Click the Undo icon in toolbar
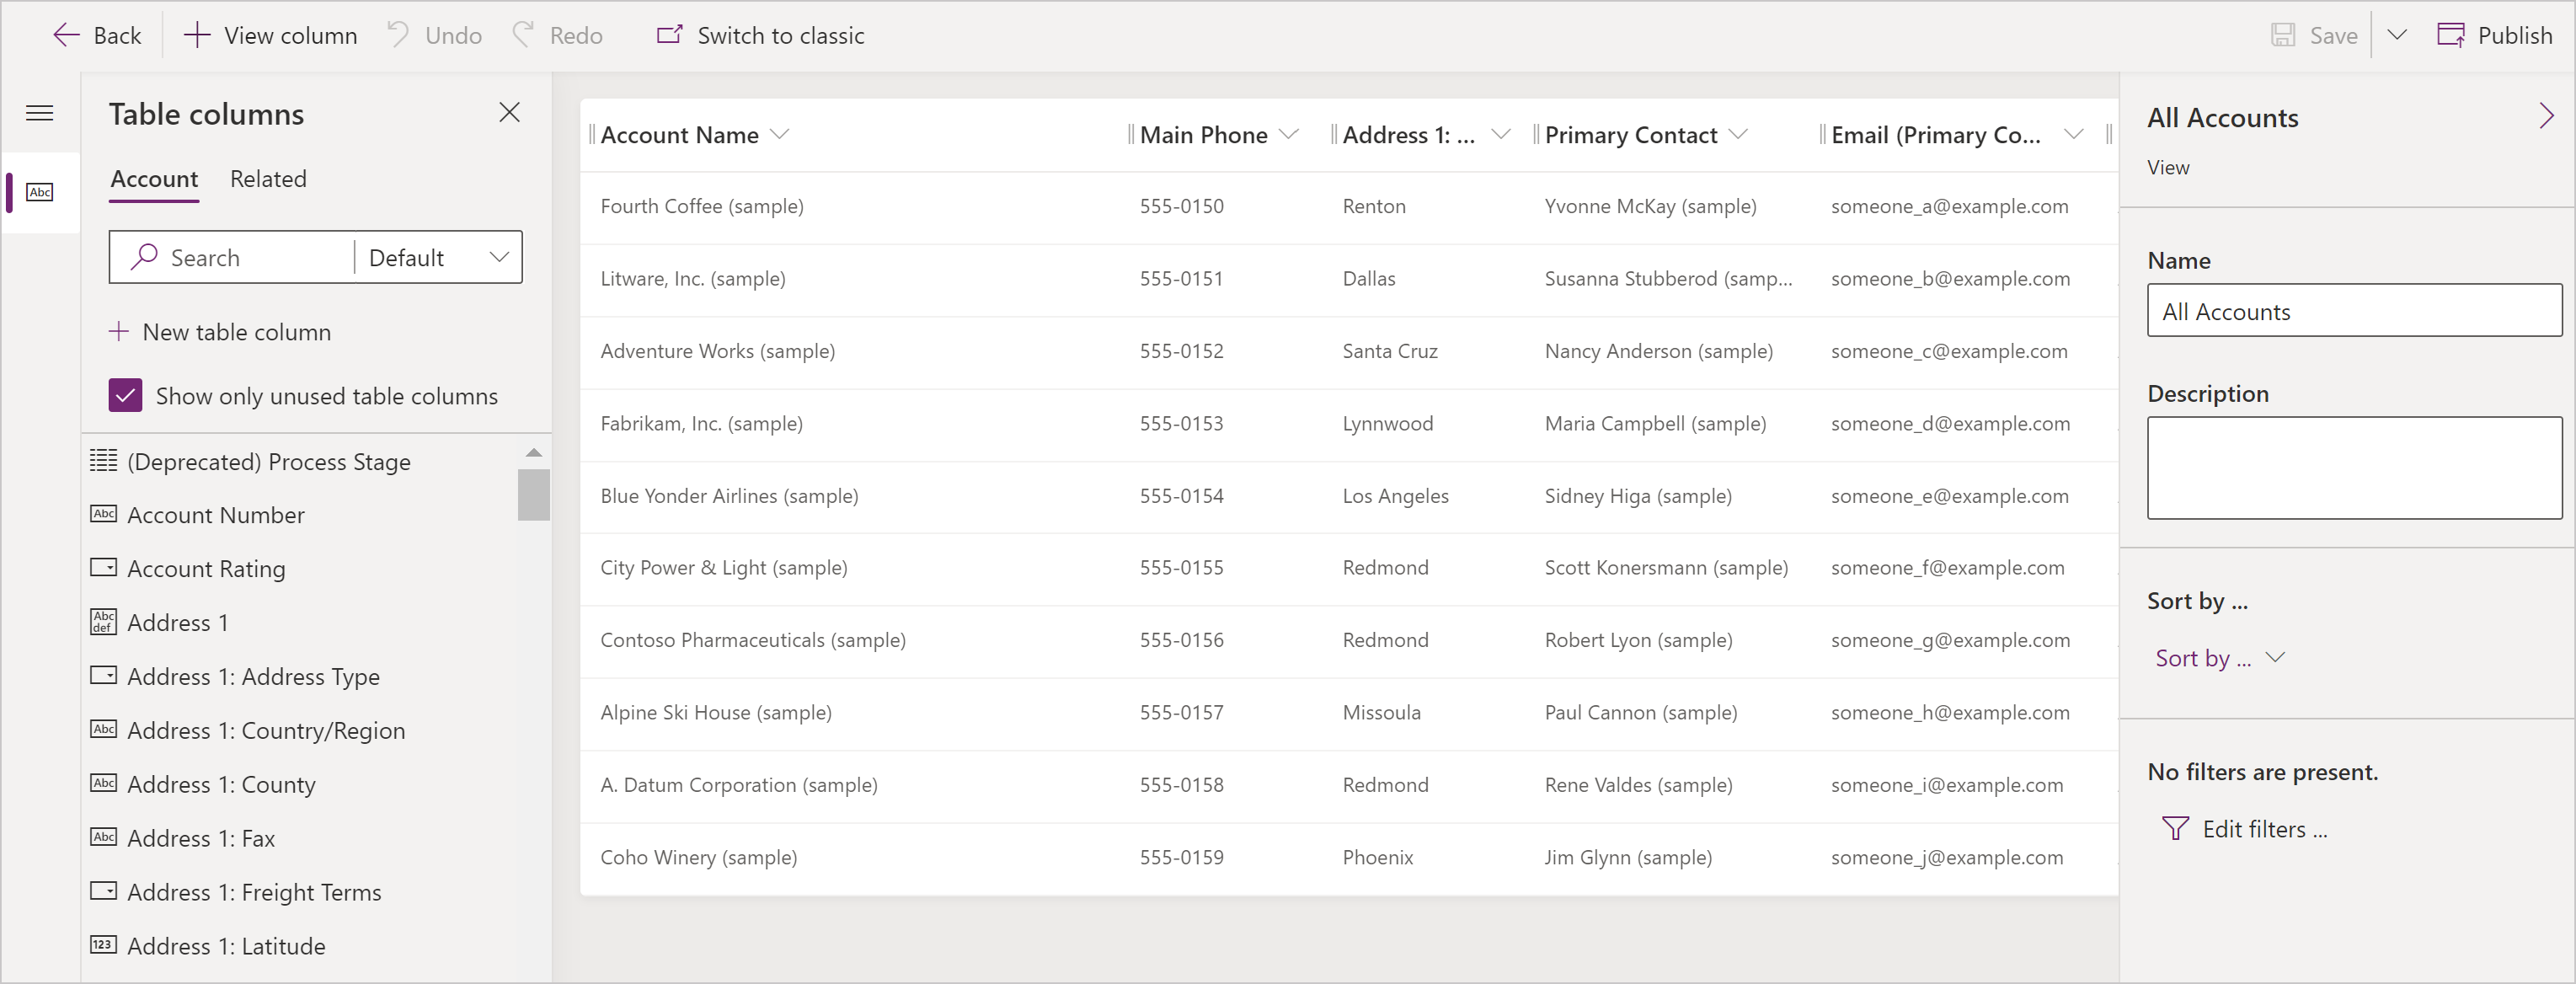This screenshot has height=984, width=2576. (401, 36)
